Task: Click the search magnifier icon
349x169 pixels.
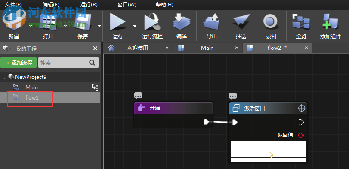Action: coord(92,63)
